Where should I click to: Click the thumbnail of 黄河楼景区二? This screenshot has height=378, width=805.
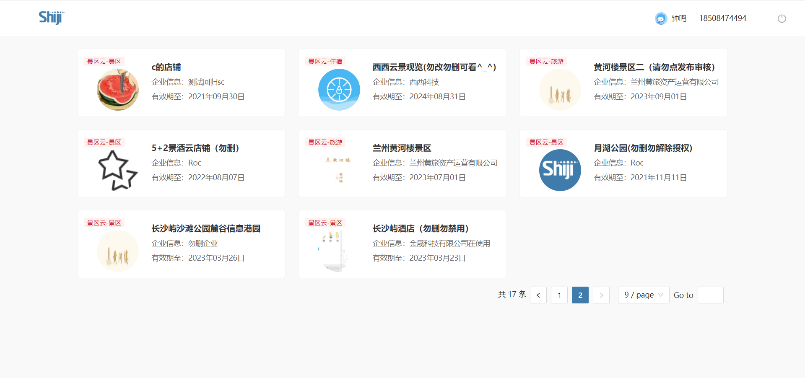tap(560, 90)
